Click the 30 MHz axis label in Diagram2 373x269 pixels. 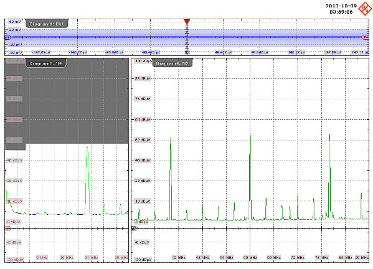coord(121,257)
